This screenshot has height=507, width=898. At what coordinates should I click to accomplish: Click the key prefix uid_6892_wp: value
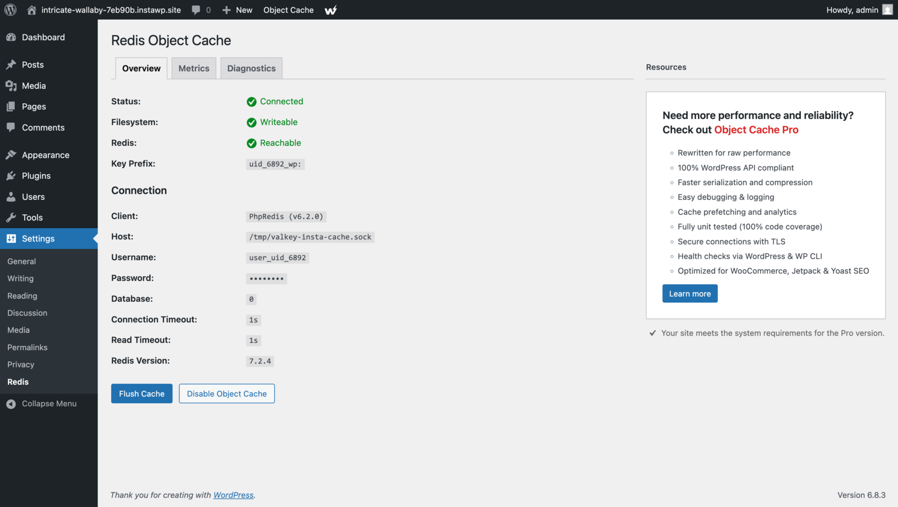(275, 164)
